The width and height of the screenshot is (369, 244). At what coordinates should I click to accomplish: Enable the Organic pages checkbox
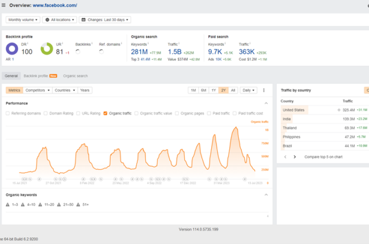coord(177,113)
